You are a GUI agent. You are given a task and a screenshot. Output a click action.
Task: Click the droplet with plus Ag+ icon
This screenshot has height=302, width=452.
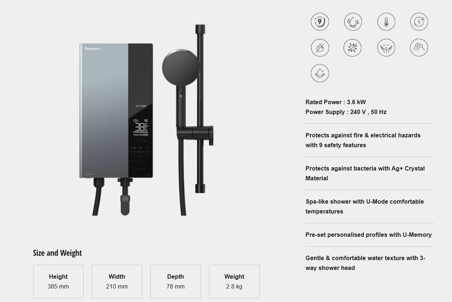tap(320, 73)
